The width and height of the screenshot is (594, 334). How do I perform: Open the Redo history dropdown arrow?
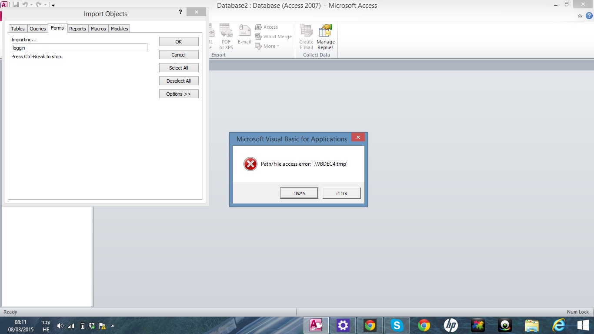45,5
